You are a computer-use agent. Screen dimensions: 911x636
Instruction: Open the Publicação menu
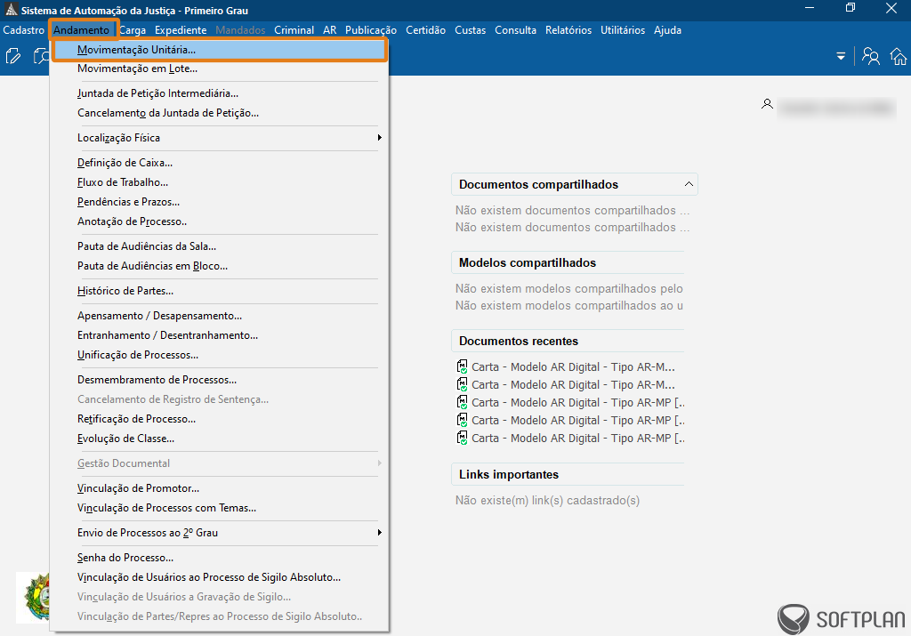point(371,30)
